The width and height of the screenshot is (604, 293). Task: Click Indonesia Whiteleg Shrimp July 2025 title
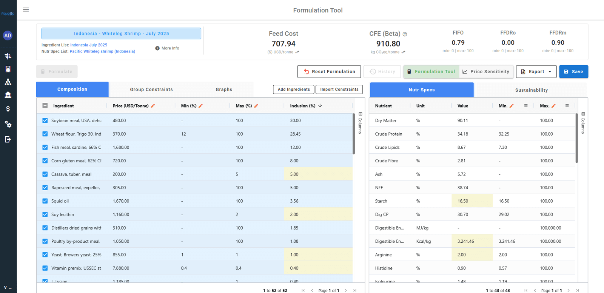tap(121, 34)
